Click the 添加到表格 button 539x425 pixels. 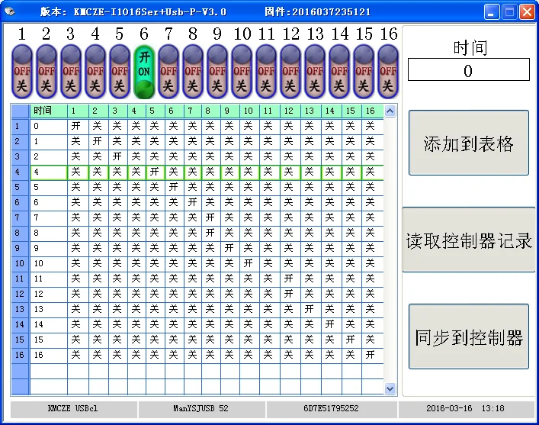[x=469, y=143]
